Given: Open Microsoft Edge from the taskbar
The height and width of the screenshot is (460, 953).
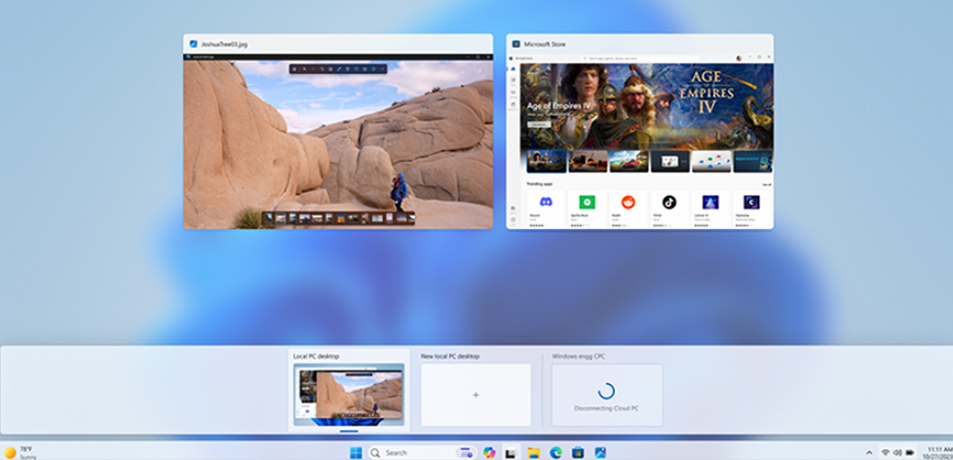Looking at the screenshot, I should 555,452.
